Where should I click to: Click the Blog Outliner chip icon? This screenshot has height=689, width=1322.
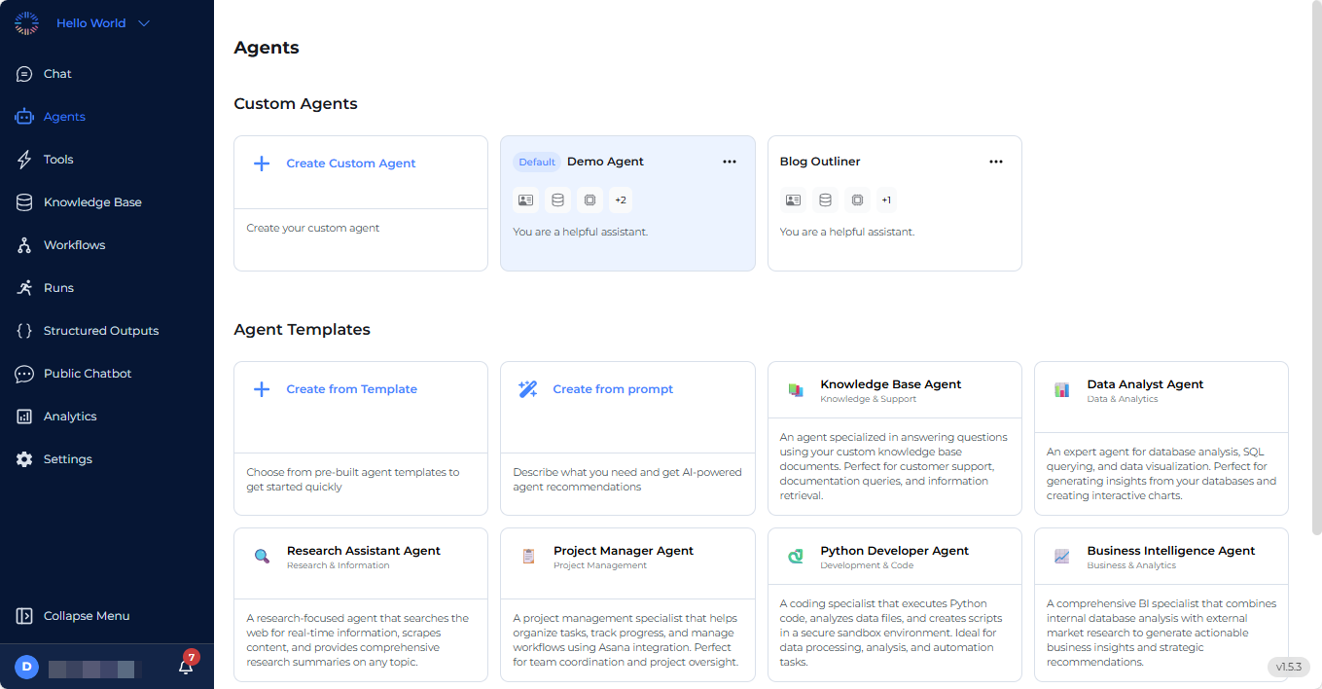click(857, 200)
